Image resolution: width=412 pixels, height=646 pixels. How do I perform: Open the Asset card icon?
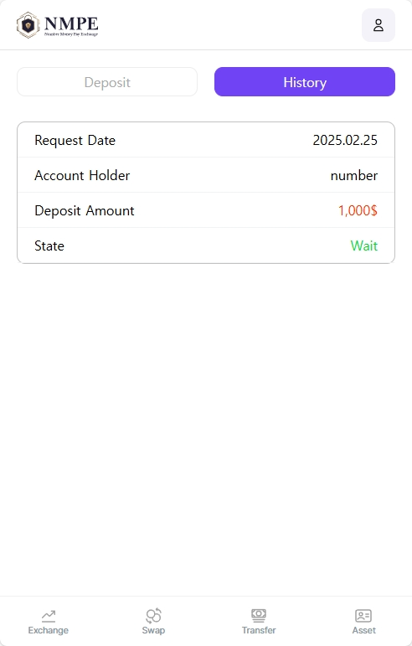(x=363, y=616)
